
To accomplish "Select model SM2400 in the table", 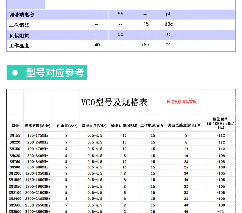I will (15, 199).
